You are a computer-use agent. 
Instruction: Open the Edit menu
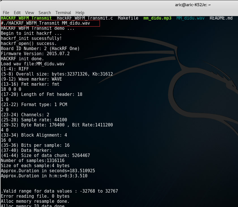(x=17, y=13)
